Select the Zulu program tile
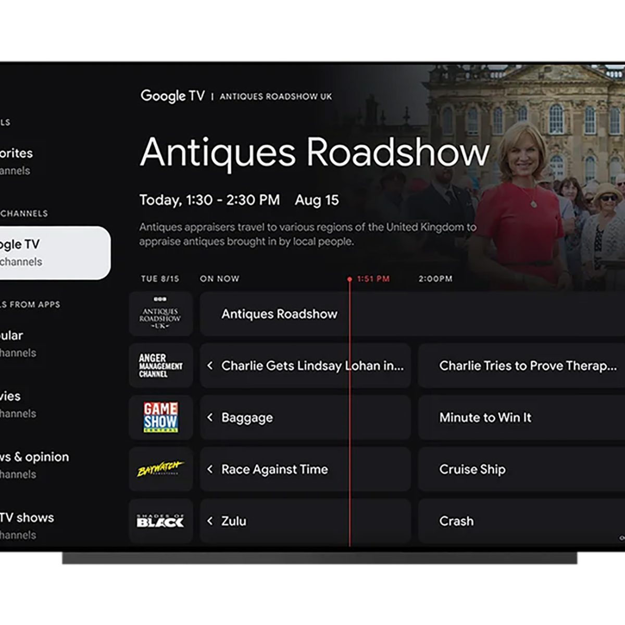The height and width of the screenshot is (625, 625). (305, 521)
